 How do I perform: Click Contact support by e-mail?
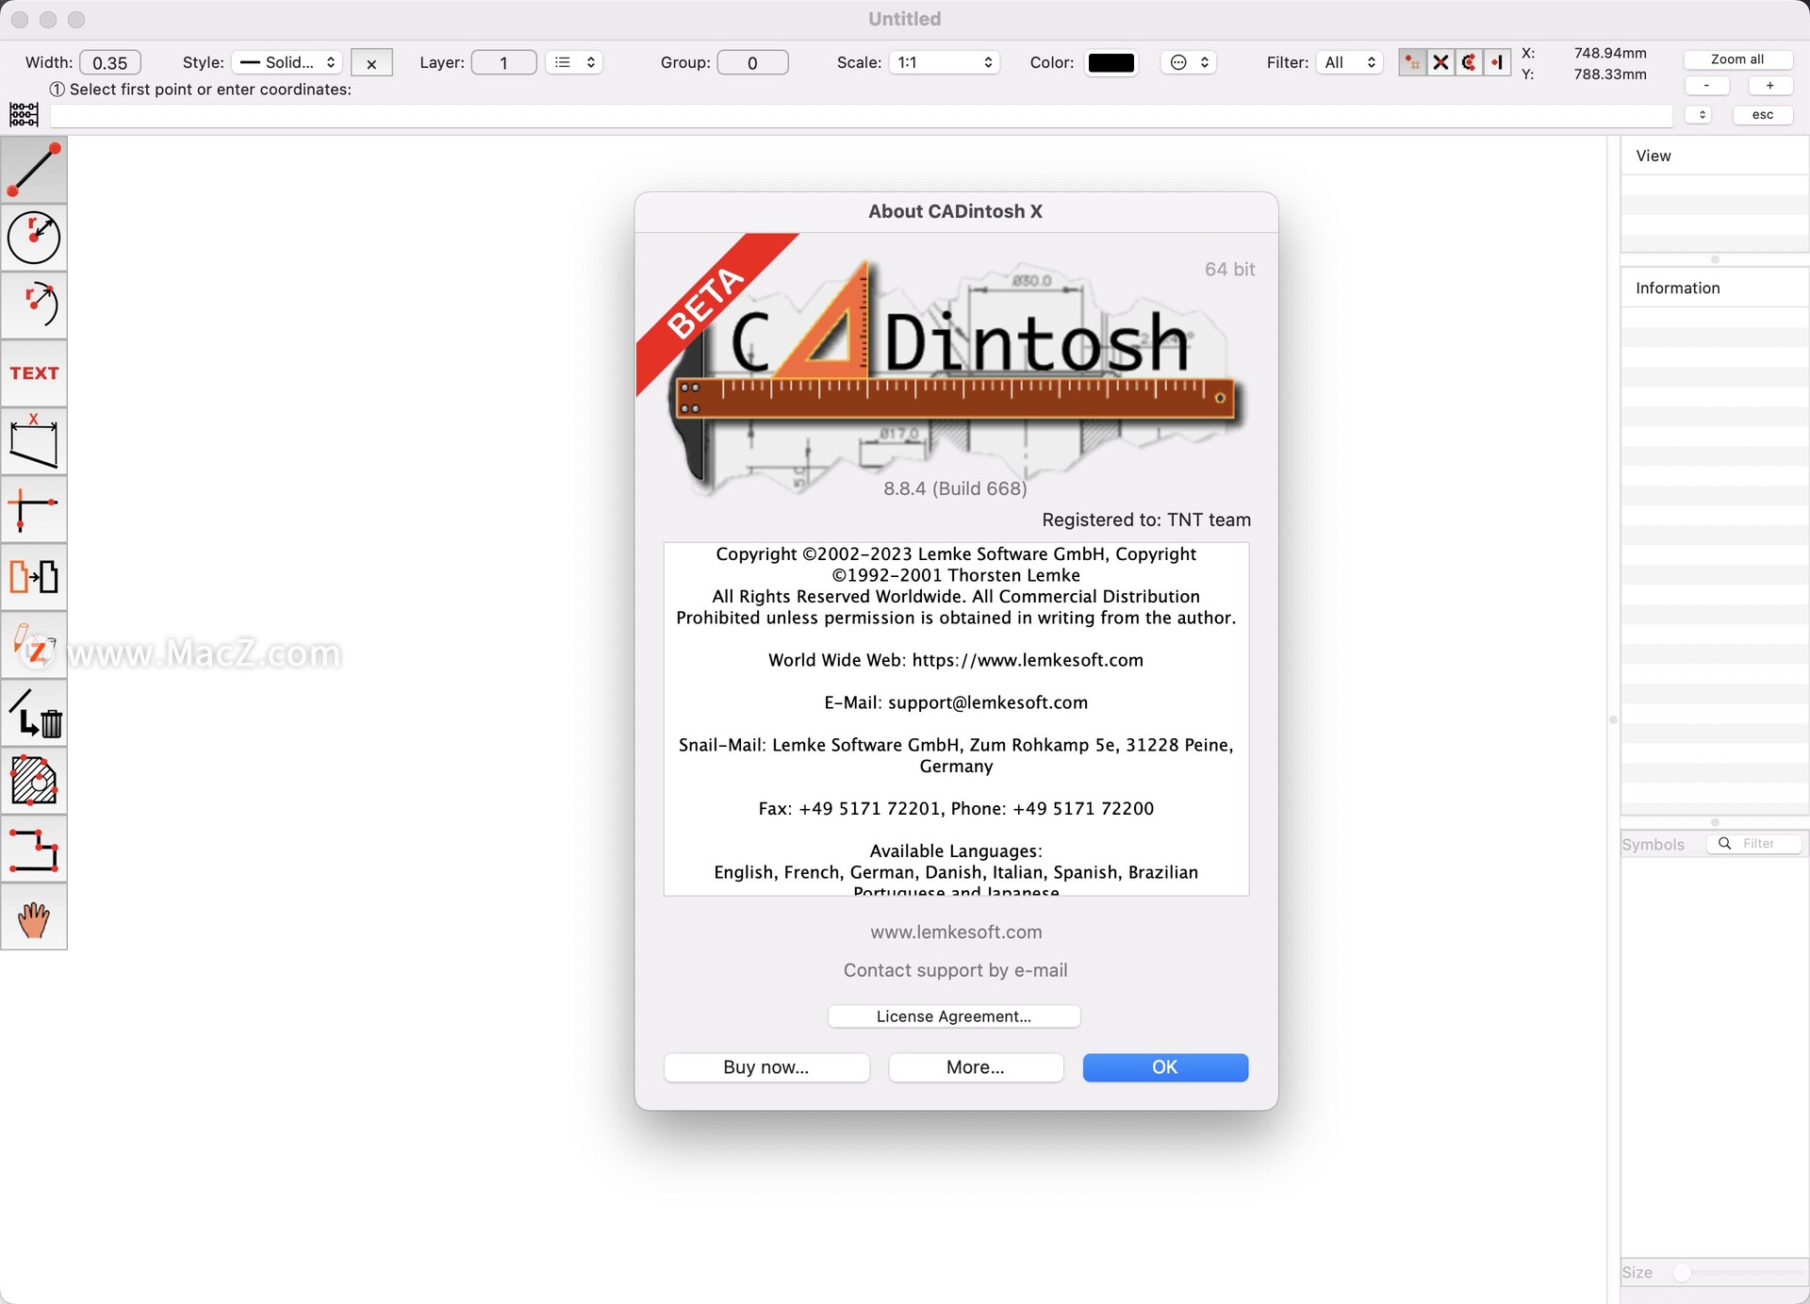[x=956, y=970]
